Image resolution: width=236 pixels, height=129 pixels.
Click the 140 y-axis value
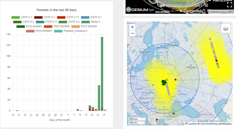(8, 34)
